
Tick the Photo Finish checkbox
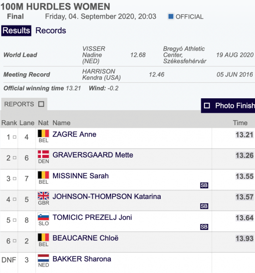[207, 106]
